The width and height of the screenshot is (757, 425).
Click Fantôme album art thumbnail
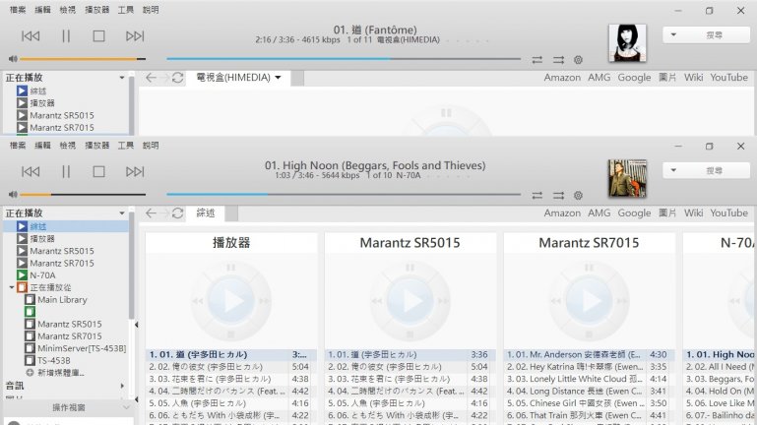click(x=627, y=43)
